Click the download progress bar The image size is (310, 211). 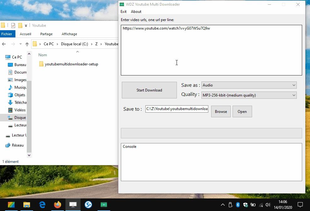(211, 133)
